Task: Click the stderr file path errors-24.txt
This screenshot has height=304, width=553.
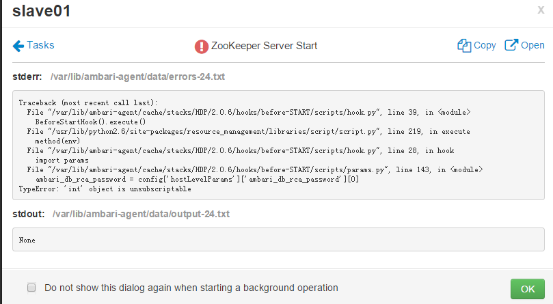Action: click(x=137, y=77)
